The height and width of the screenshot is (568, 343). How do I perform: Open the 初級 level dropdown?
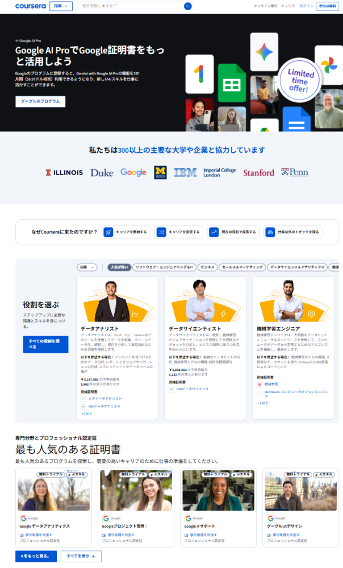[87, 267]
